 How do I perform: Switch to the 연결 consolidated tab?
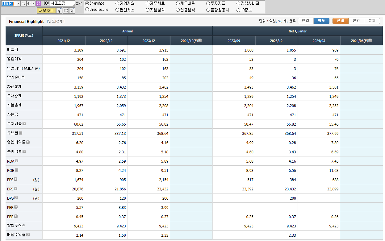tap(306, 21)
